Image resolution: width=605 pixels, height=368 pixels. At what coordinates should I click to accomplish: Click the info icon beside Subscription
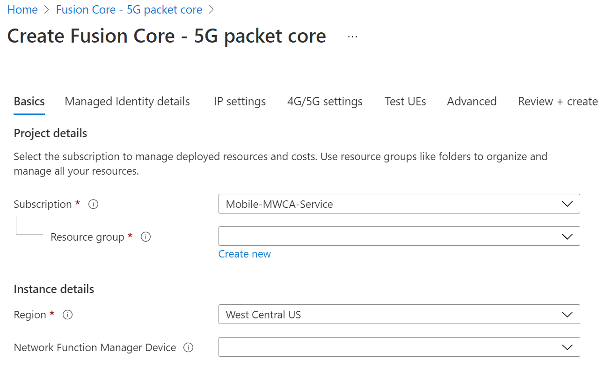[x=93, y=204]
